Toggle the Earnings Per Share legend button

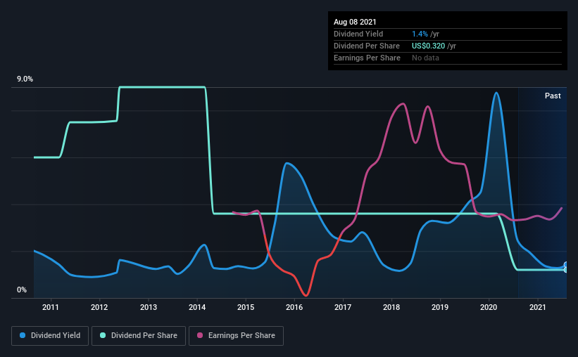(x=236, y=336)
